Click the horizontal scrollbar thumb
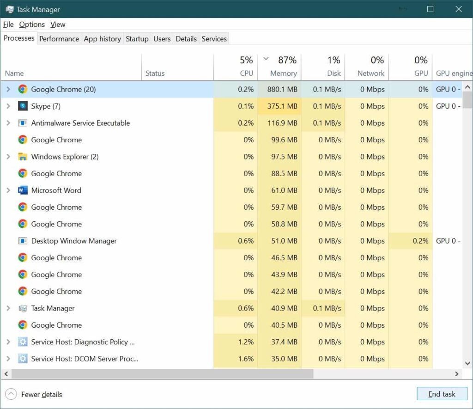473x409 pixels. [x=162, y=374]
